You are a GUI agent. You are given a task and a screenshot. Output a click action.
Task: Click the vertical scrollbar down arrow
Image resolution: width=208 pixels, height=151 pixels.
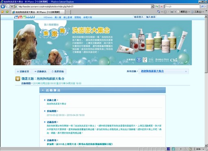coord(206,146)
